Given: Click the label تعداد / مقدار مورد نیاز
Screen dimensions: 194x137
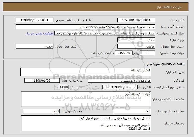Looking at the screenshot, I should click(170, 111).
